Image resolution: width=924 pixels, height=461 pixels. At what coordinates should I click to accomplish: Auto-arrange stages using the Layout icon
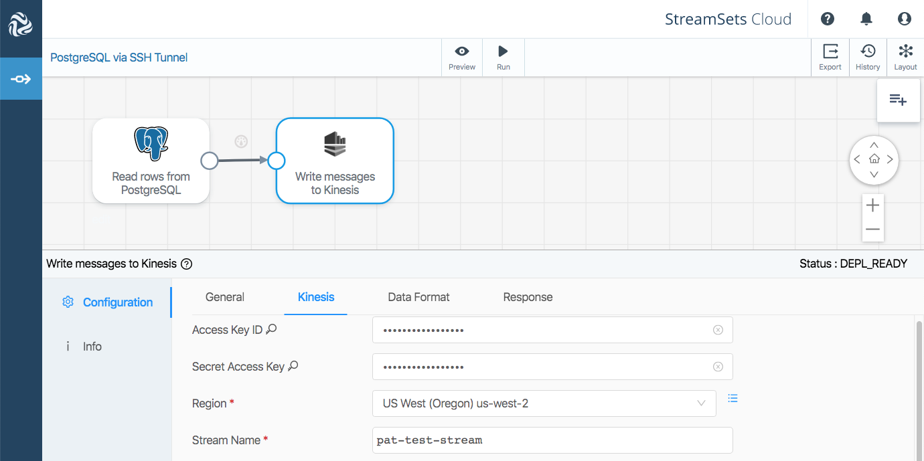click(905, 57)
